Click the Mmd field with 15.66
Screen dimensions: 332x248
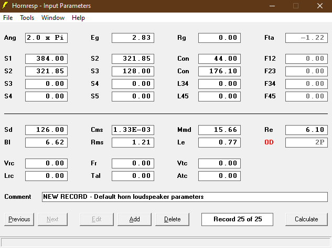[x=220, y=130]
